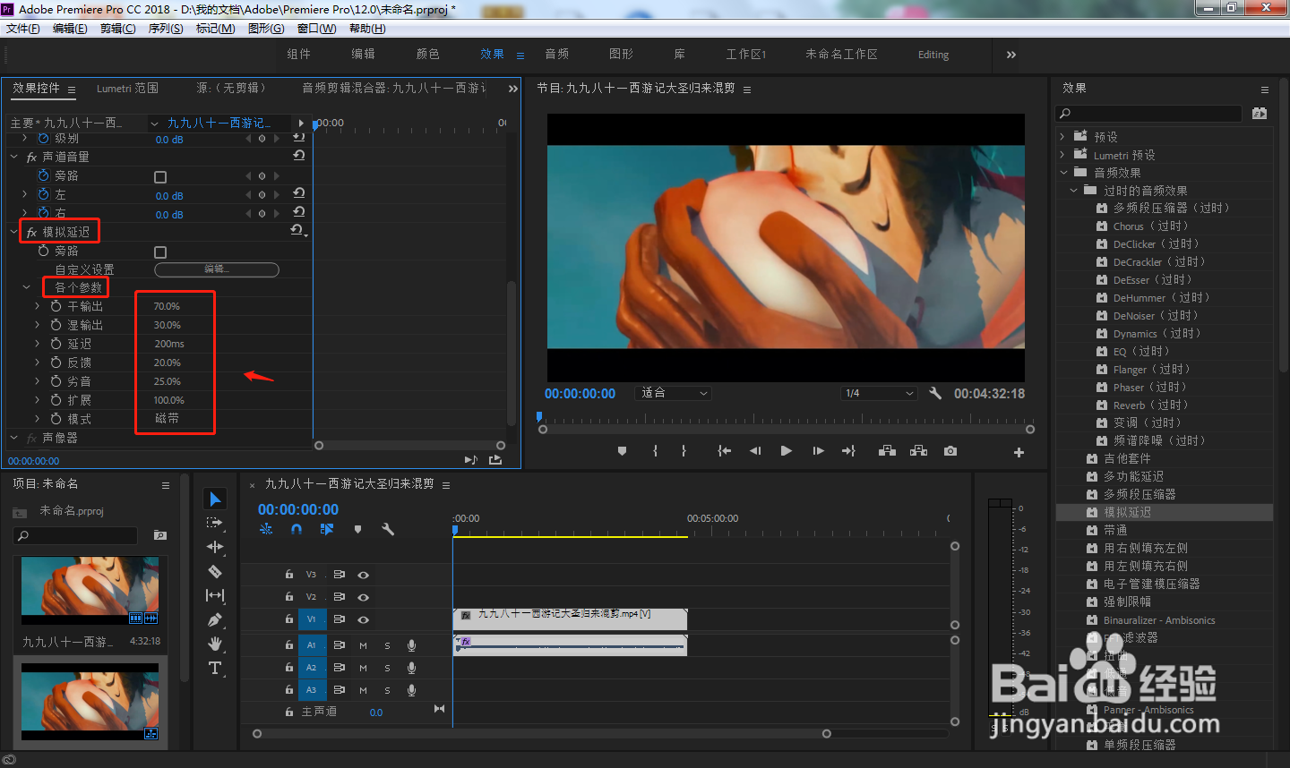Screen dimensions: 1290x768
Task: Solo audio track A2
Action: pos(387,668)
